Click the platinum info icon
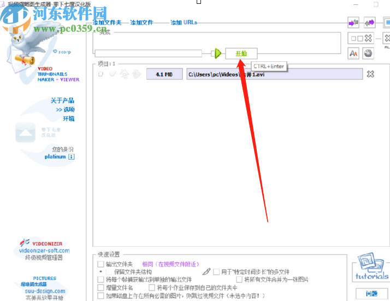Image resolution: width=390 pixels, height=301 pixels. (72, 157)
